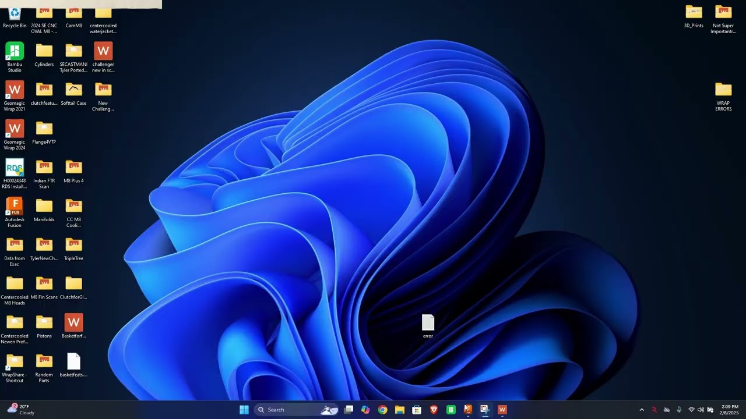This screenshot has width=746, height=419.
Task: Select the Centercooled Newen Prof folder
Action: point(15,329)
